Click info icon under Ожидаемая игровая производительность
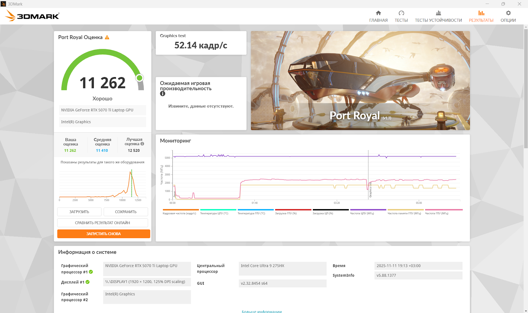This screenshot has height=313, width=528. click(162, 94)
